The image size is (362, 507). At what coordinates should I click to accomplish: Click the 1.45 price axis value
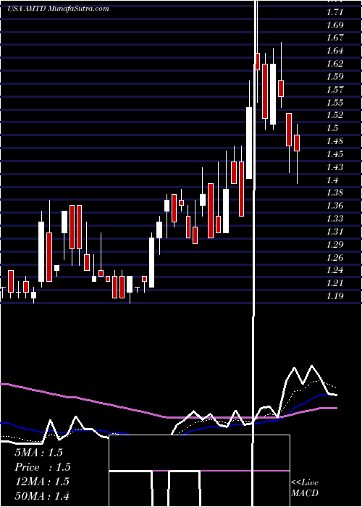pos(334,154)
